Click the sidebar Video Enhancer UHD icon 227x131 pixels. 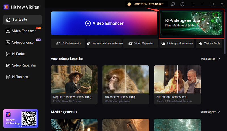[8, 31]
